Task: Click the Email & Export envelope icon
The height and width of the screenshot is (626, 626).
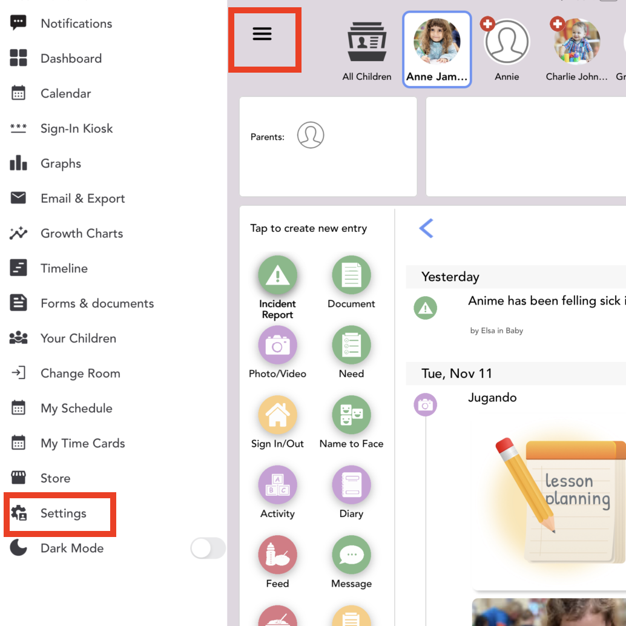Action: coord(18,197)
